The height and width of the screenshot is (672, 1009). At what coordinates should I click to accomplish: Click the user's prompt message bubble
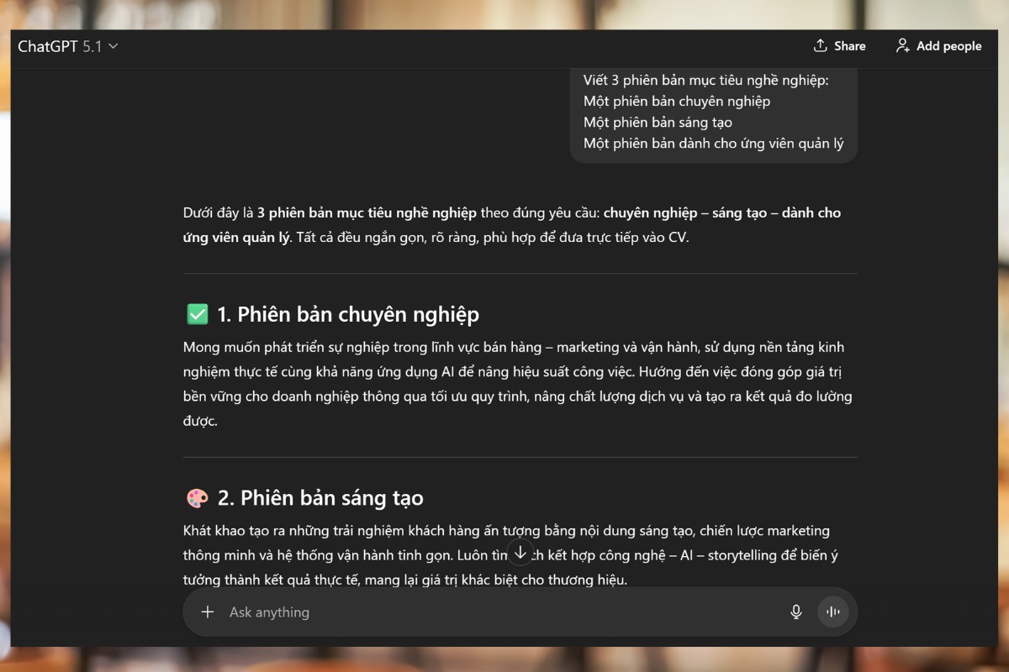713,113
